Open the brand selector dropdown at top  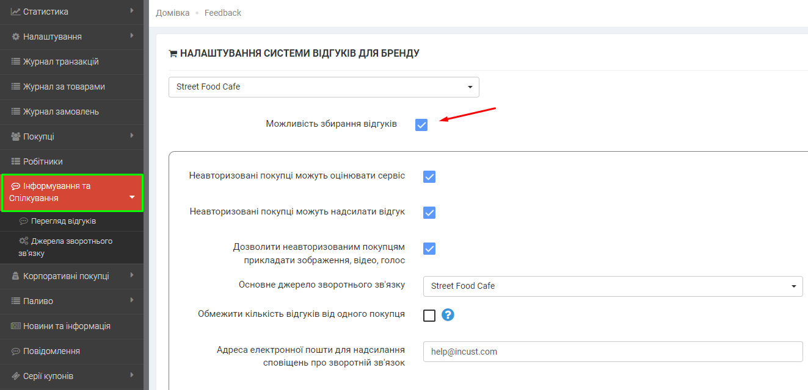pyautogui.click(x=324, y=87)
